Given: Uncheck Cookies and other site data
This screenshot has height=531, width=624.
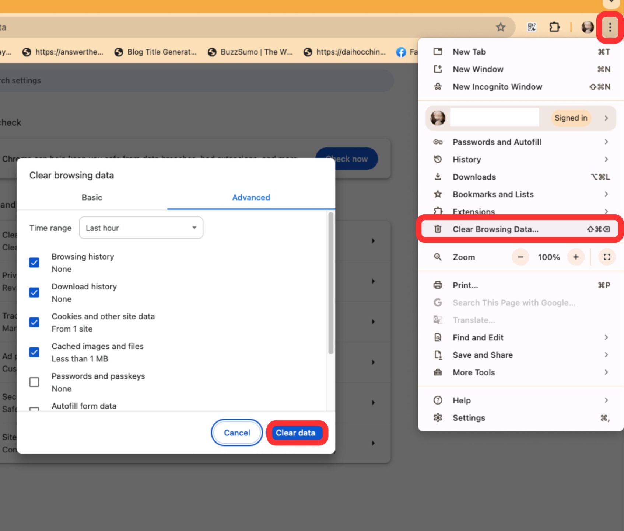Looking at the screenshot, I should (x=34, y=322).
